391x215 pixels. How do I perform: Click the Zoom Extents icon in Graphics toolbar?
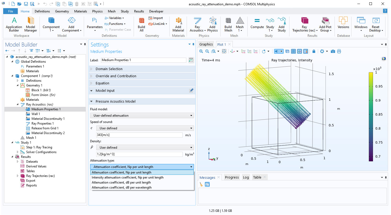(224, 51)
